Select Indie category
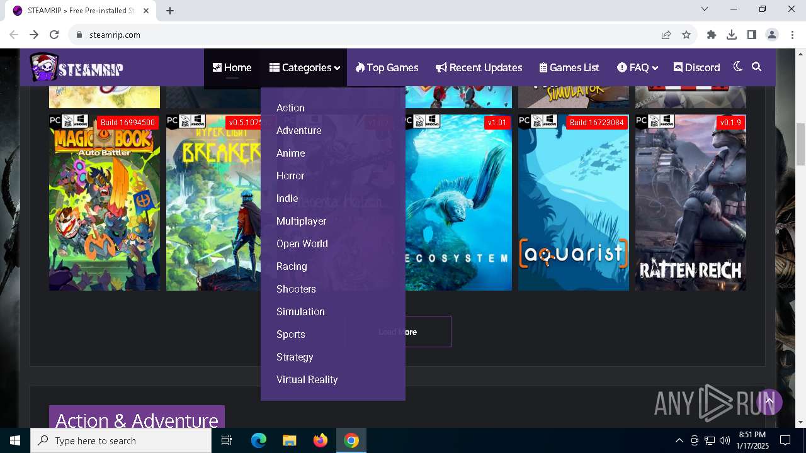Viewport: 806px width, 453px height. coord(287,198)
